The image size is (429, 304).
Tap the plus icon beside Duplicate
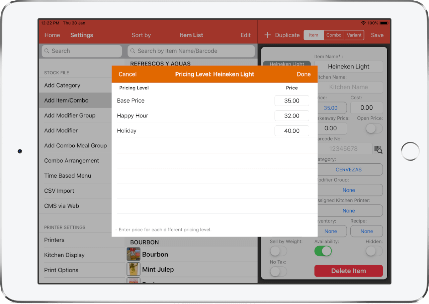pos(267,35)
